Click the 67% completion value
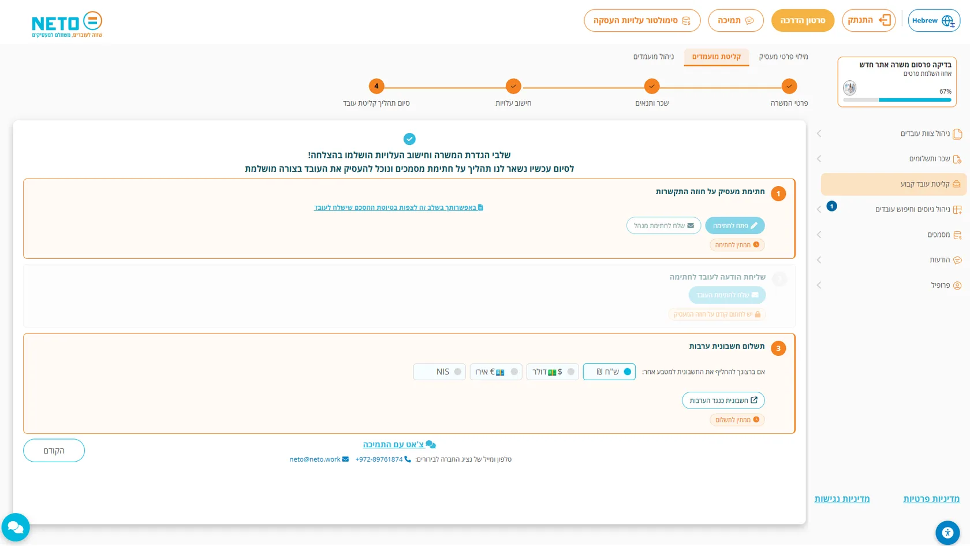970x546 pixels. (x=945, y=91)
